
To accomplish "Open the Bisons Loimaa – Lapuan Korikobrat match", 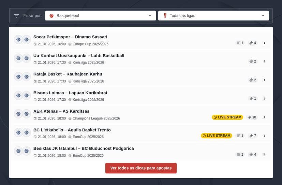I will pos(70,93).
